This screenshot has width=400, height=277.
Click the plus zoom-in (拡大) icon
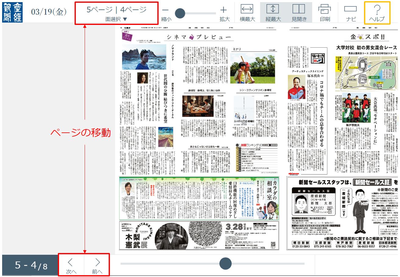click(224, 10)
